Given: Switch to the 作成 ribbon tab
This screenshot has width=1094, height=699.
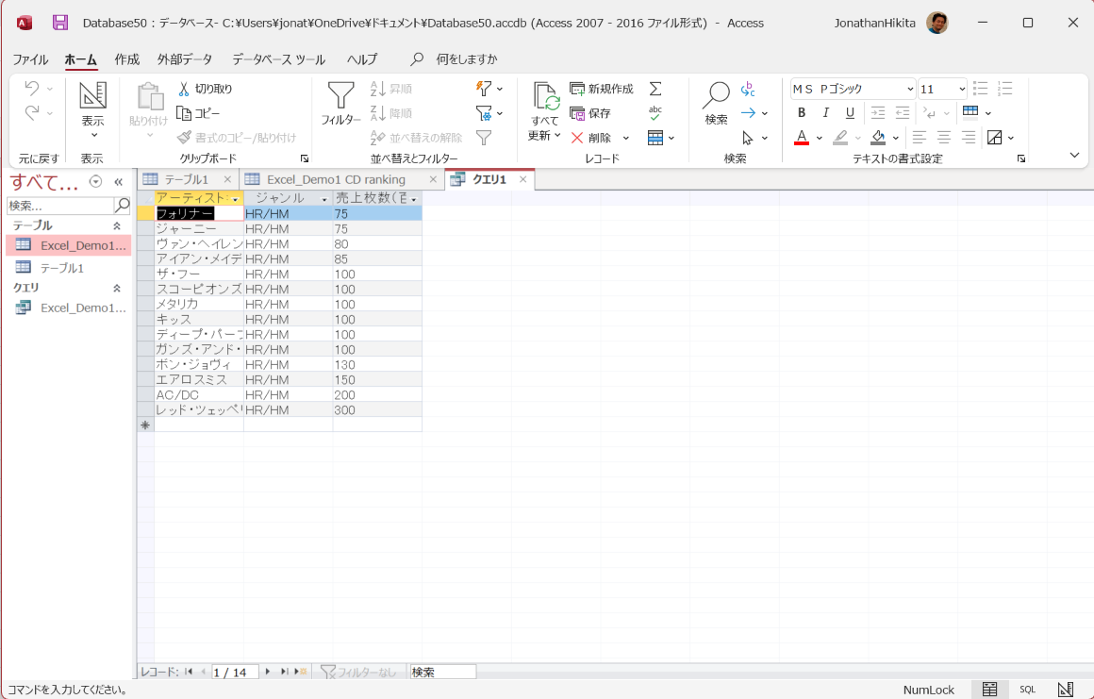Looking at the screenshot, I should coord(125,58).
